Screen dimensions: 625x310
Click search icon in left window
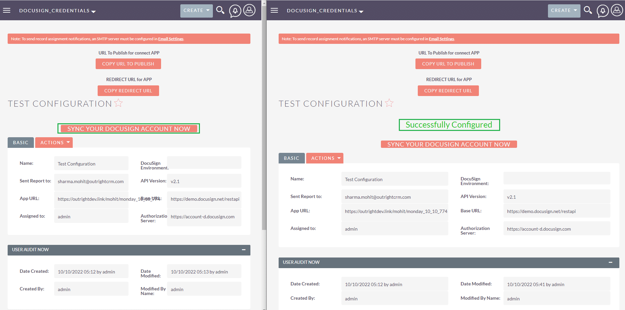(220, 10)
